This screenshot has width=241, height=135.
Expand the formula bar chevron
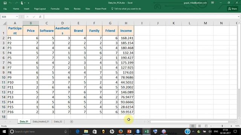[x=238, y=16]
